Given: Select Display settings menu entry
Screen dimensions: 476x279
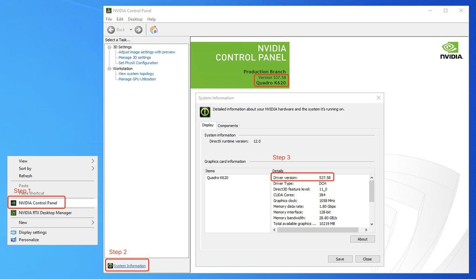Looking at the screenshot, I should coord(52,232).
